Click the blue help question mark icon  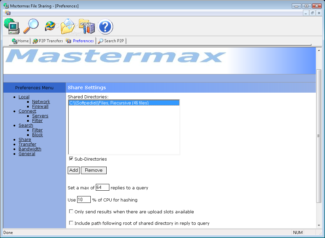(105, 26)
